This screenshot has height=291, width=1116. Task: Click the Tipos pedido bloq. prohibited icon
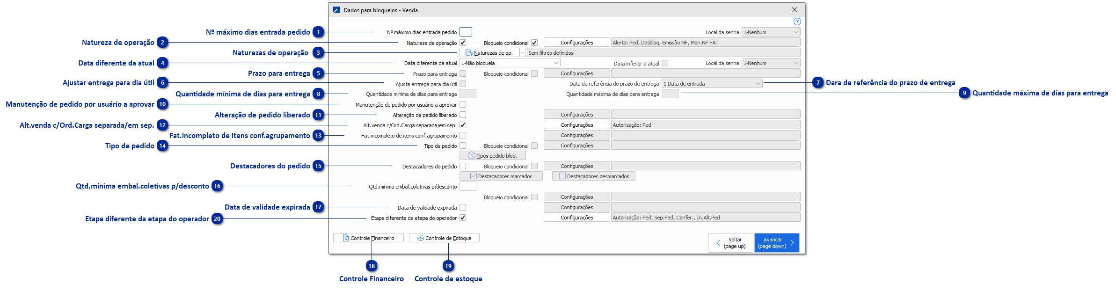click(x=472, y=156)
